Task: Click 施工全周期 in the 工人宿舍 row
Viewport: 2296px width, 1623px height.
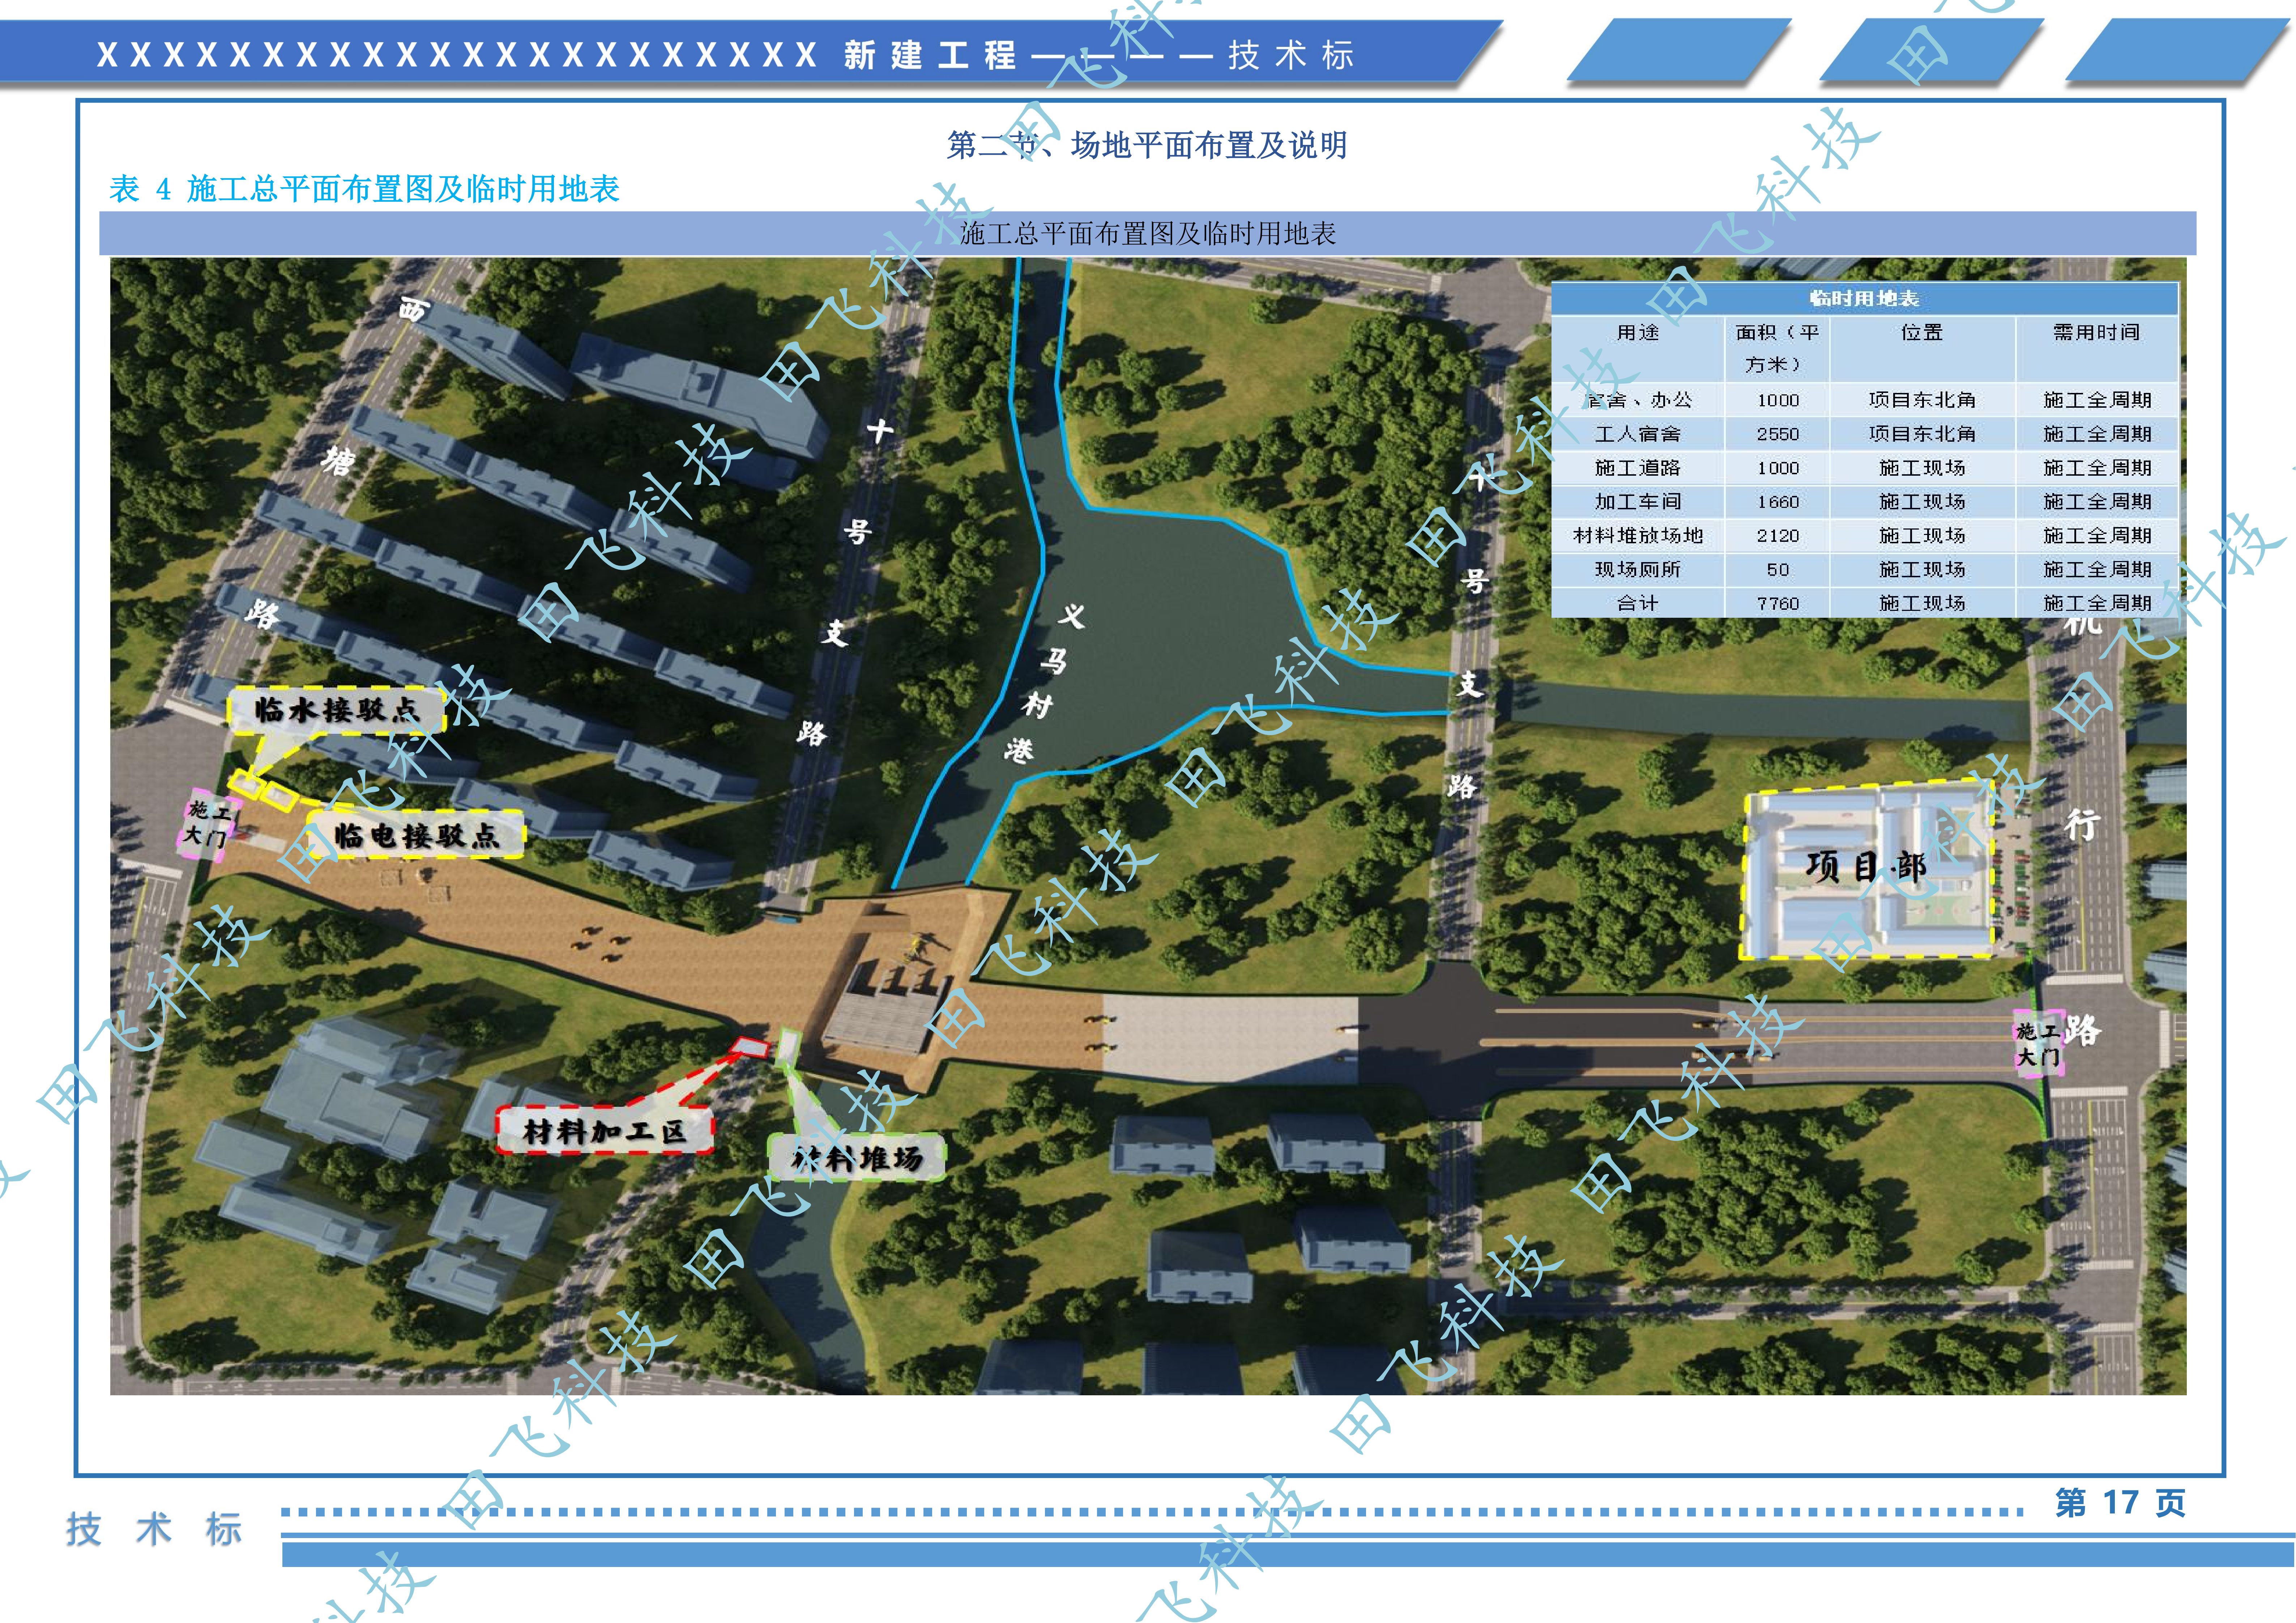Action: click(2097, 434)
